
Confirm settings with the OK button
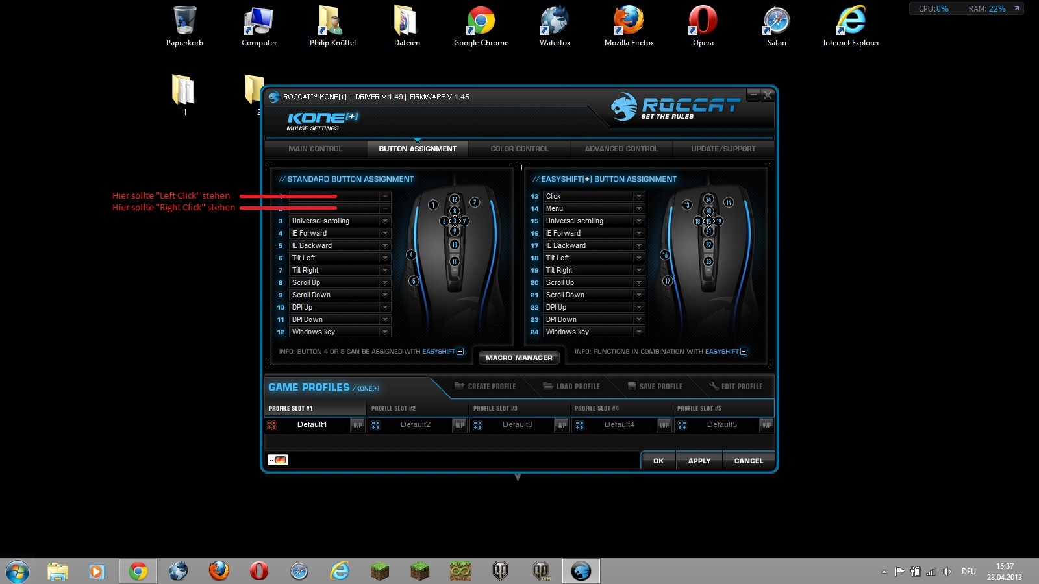click(x=658, y=461)
